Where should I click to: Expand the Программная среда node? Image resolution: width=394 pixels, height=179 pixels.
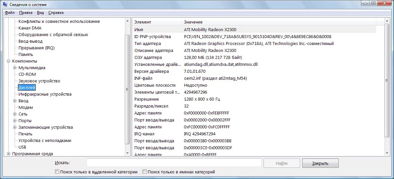point(9,154)
